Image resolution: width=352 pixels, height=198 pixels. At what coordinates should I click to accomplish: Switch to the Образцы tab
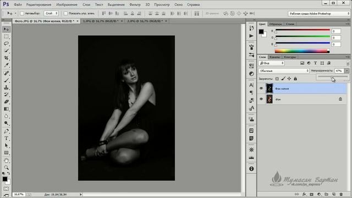[x=276, y=24]
